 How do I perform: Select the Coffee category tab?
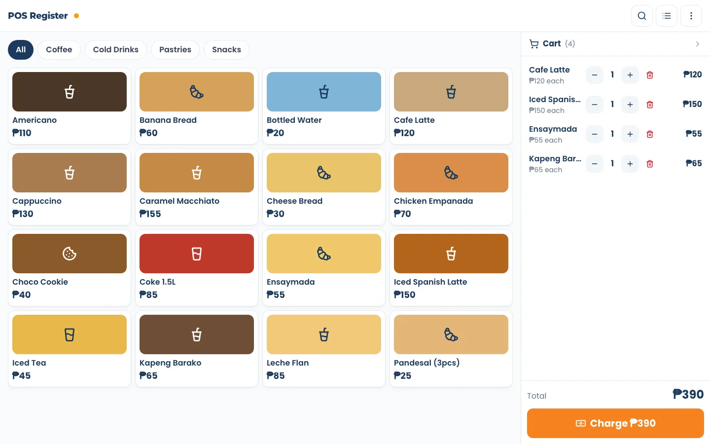(x=59, y=50)
